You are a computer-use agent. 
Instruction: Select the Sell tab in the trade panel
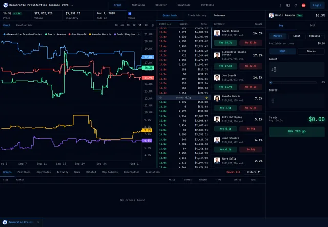tap(312, 25)
